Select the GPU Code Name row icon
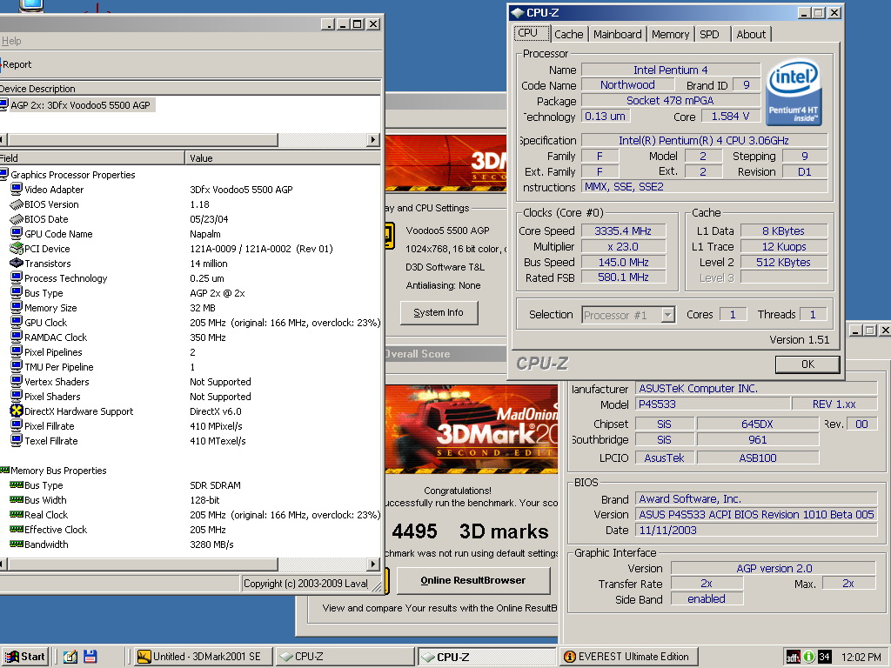Image resolution: width=891 pixels, height=668 pixels. 17,233
